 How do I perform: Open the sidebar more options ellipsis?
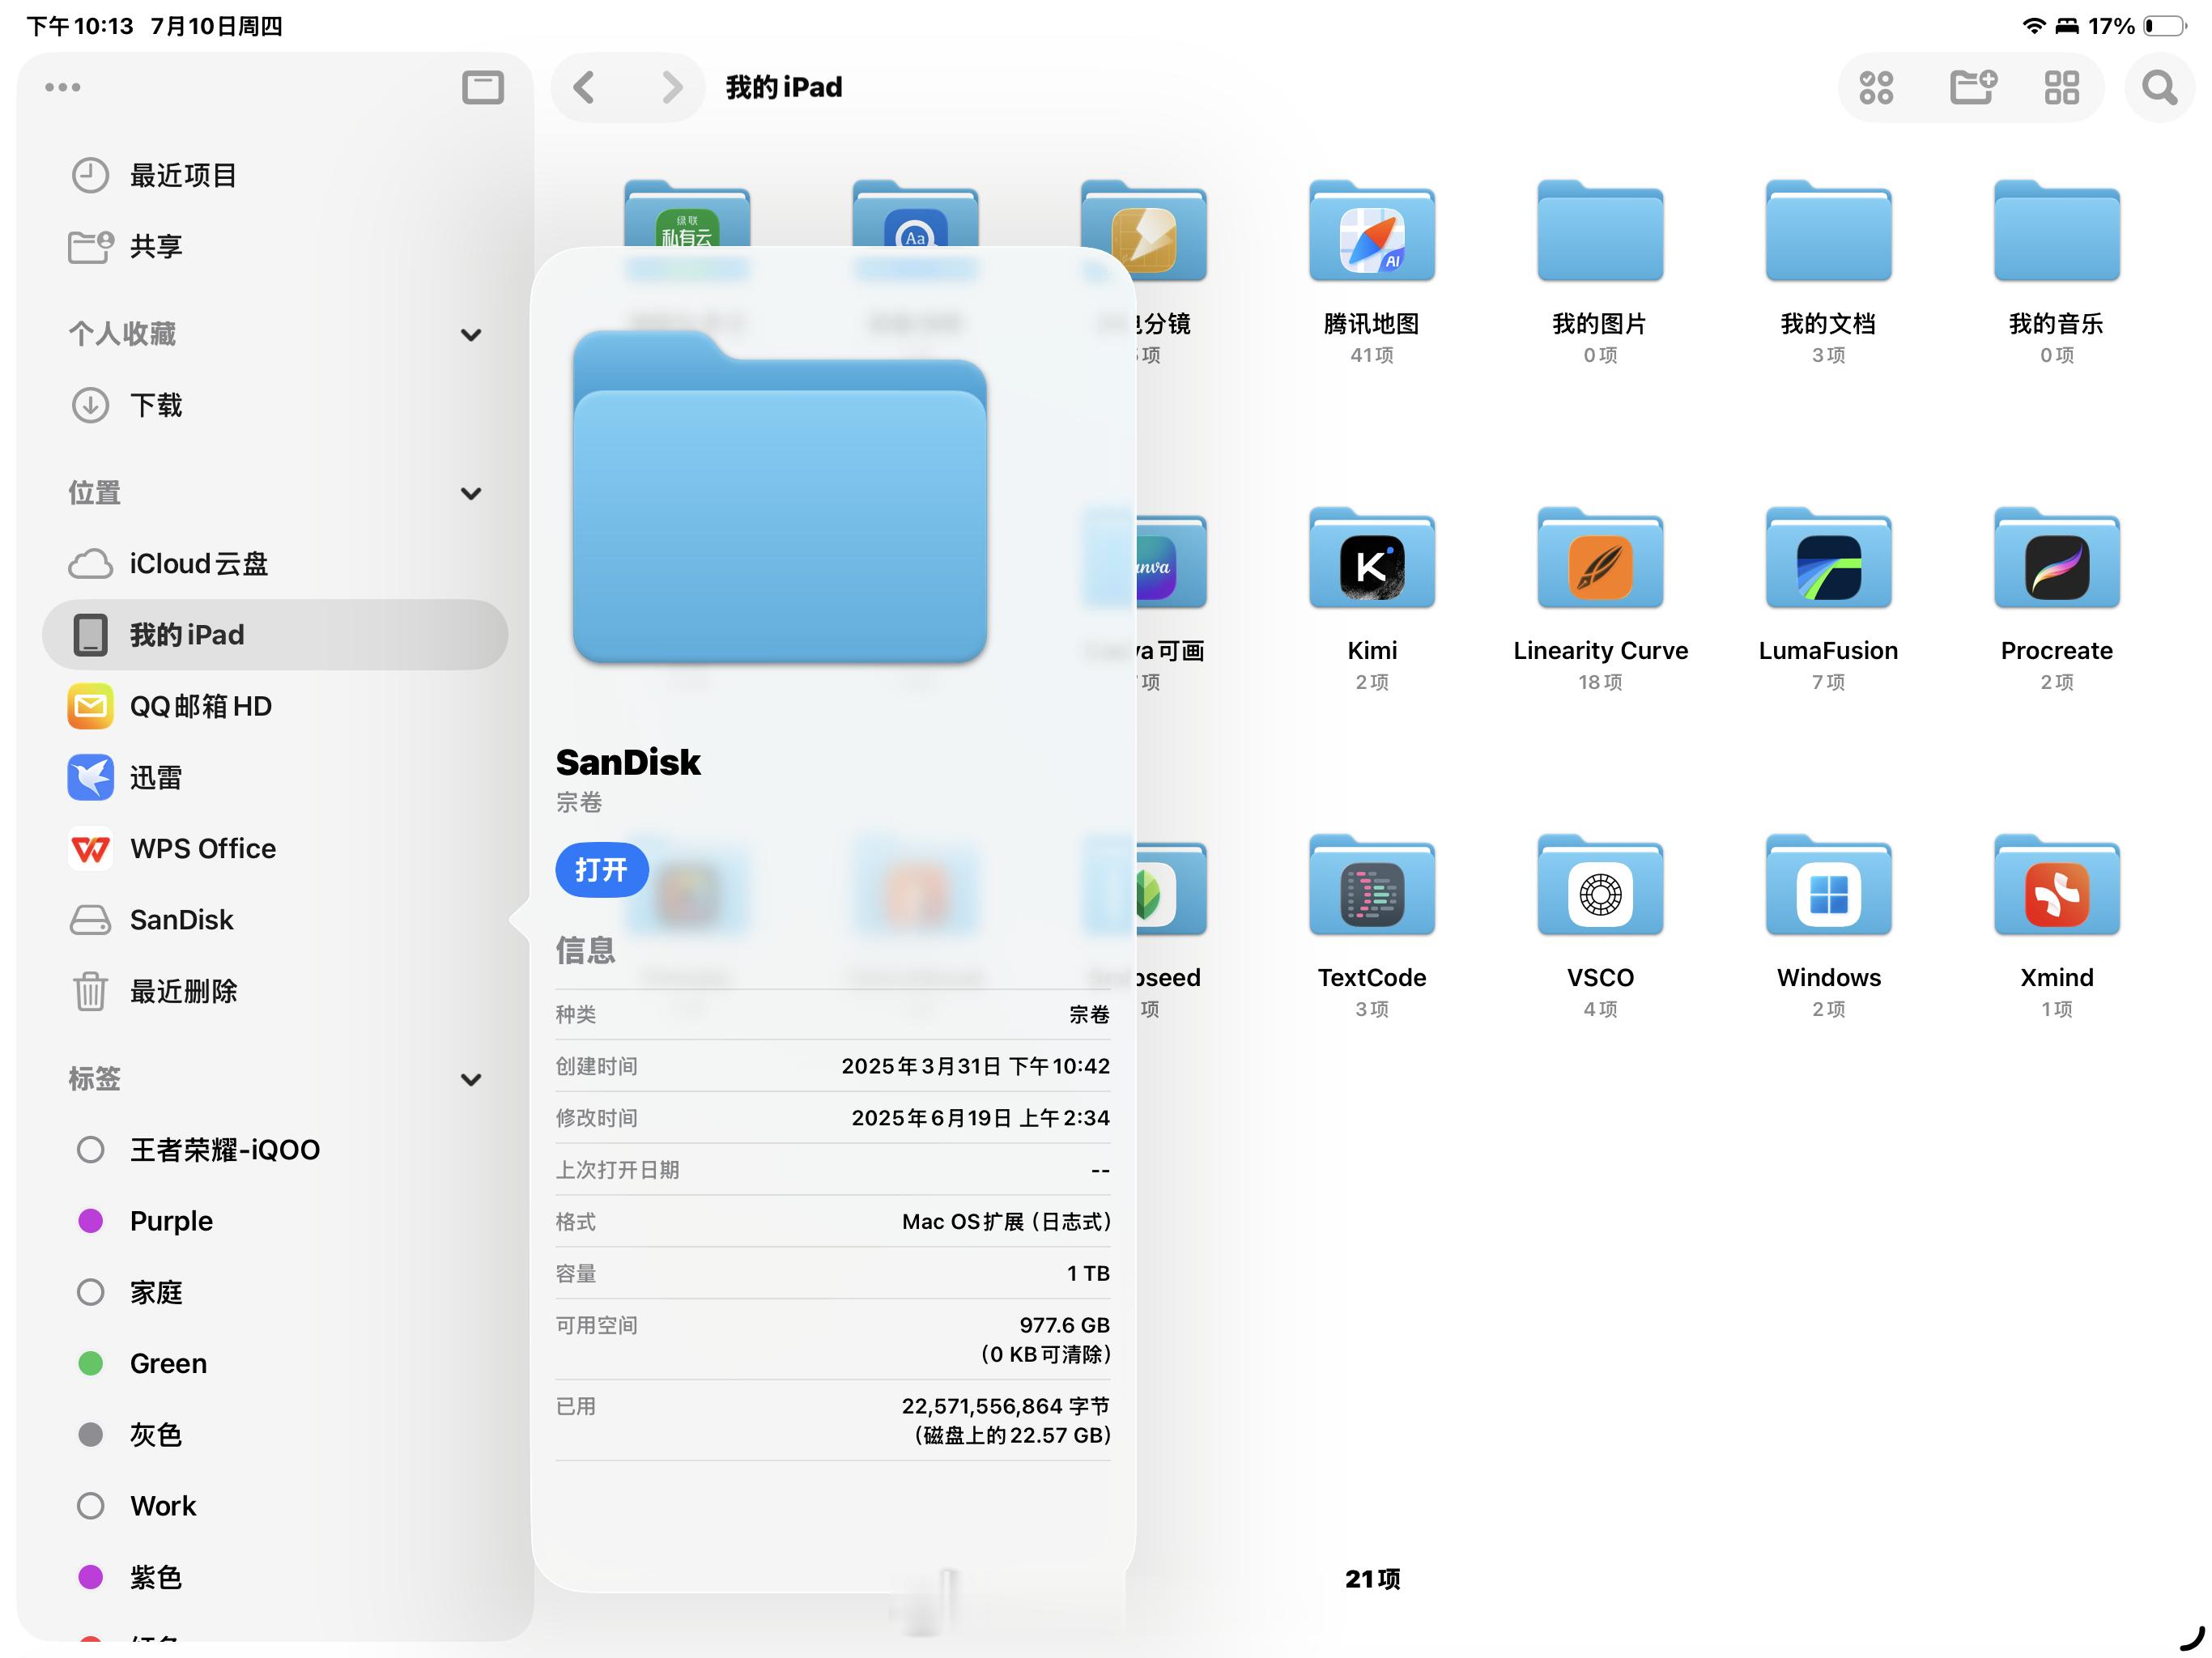click(x=62, y=87)
